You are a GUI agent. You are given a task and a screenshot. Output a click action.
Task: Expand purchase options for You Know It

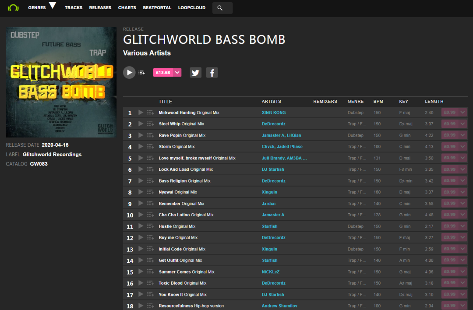point(463,294)
